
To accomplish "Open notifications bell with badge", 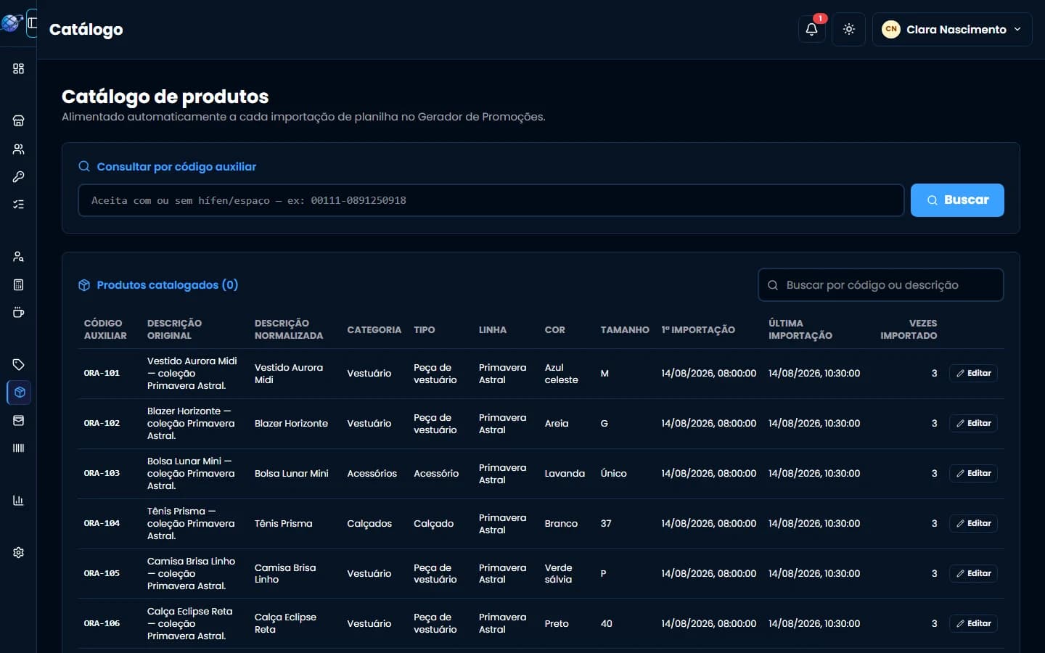I will (812, 29).
